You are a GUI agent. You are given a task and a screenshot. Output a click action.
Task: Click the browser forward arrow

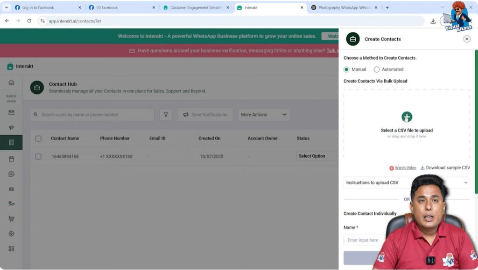18,21
